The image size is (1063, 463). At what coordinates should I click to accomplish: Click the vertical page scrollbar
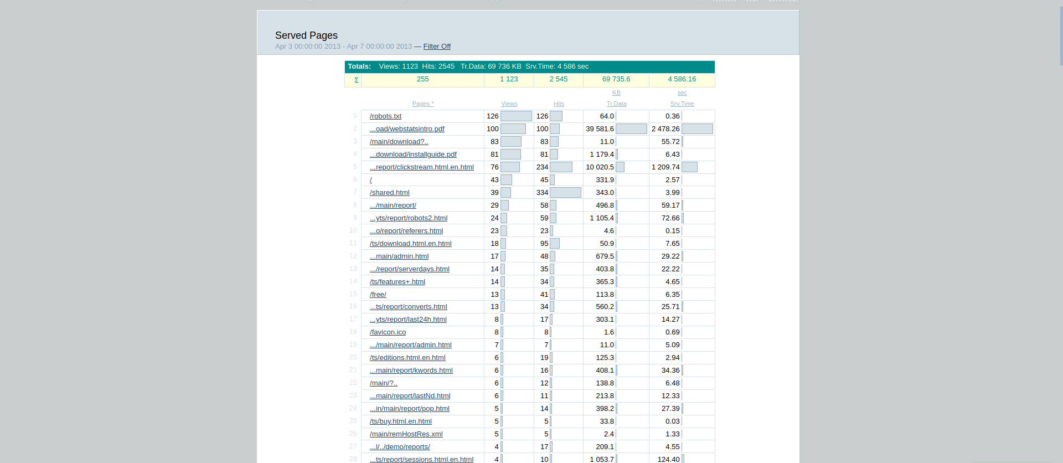tap(1060, 33)
